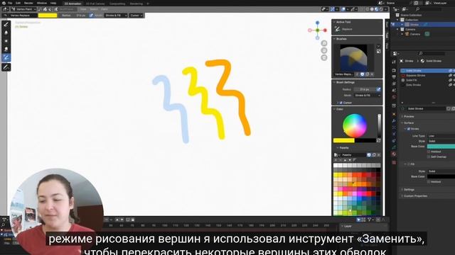Collapse the Color panel
Screen dimensions: 455x255
(x=340, y=109)
